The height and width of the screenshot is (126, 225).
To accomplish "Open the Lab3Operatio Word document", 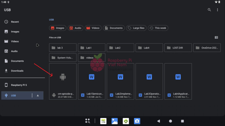I will [x=149, y=81].
